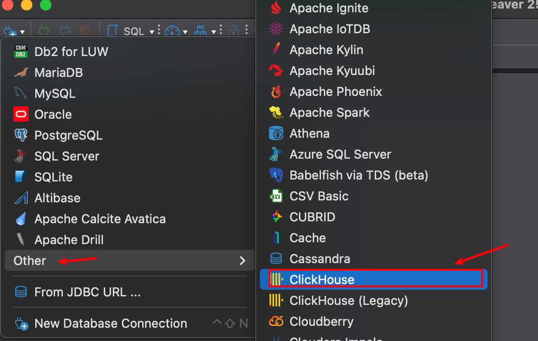The height and width of the screenshot is (341, 538).
Task: Click the Apache Kylin feather icon
Action: pos(276,49)
